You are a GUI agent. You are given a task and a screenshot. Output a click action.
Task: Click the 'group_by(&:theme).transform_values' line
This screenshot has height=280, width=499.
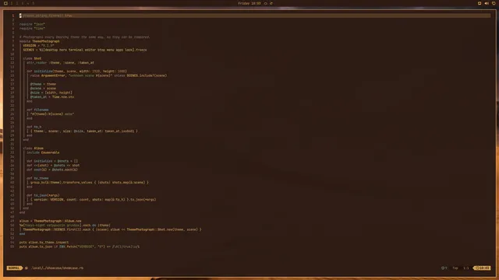(89, 183)
